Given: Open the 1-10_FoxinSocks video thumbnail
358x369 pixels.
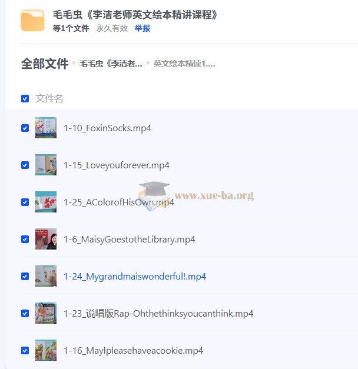Looking at the screenshot, I should 46,128.
